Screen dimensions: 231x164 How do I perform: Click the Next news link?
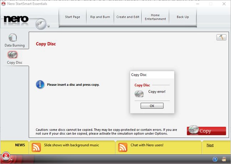pos(210,145)
